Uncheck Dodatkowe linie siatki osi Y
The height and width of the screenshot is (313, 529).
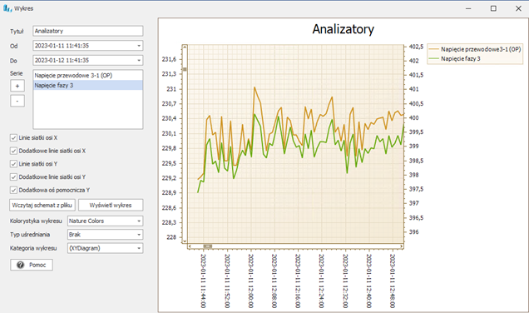(13, 177)
